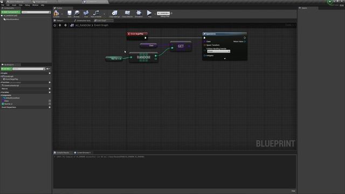Expand SpawnActor node advanced pins arrow
The width and height of the screenshot is (345, 194).
pos(225,59)
